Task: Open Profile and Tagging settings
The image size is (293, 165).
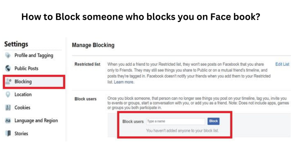Action: coord(33,55)
